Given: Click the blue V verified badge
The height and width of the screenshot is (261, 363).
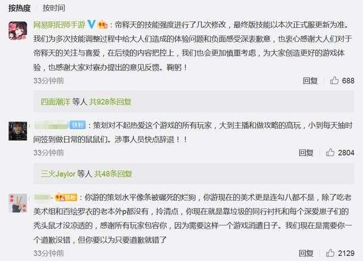Looking at the screenshot, I should click(x=91, y=24).
